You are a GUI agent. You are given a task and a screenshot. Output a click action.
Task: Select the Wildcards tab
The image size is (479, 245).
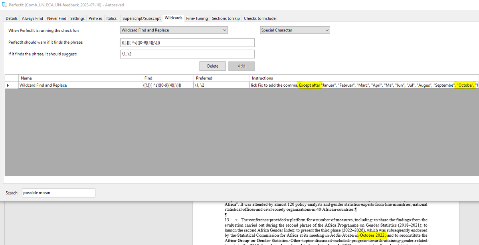click(174, 18)
